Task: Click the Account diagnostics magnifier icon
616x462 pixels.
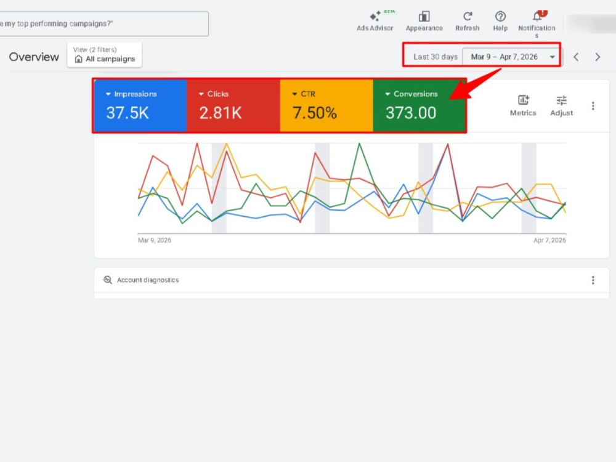Action: [108, 280]
